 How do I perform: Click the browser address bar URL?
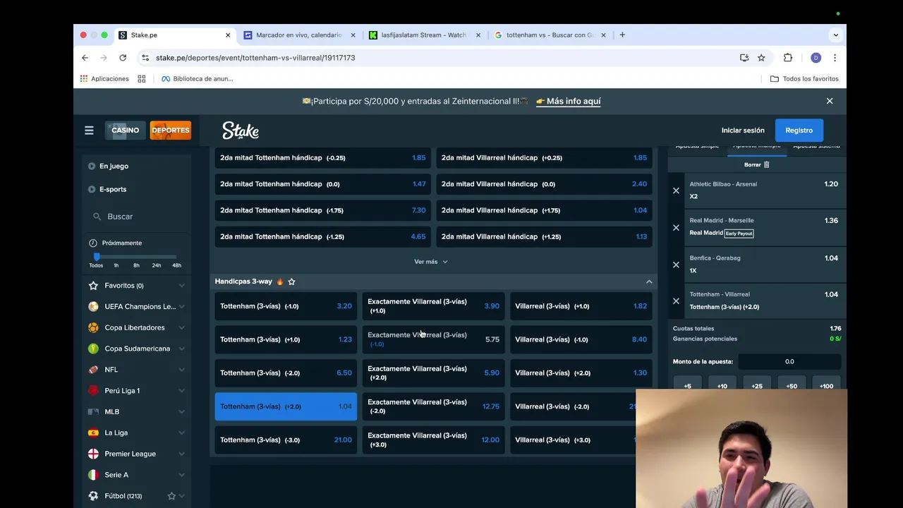point(255,58)
